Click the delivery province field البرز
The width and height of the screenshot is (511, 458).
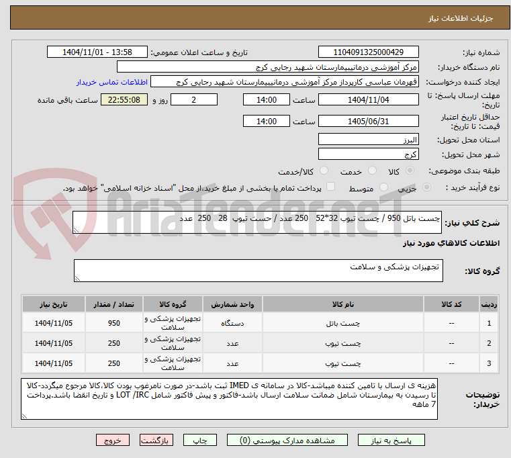tap(368, 140)
